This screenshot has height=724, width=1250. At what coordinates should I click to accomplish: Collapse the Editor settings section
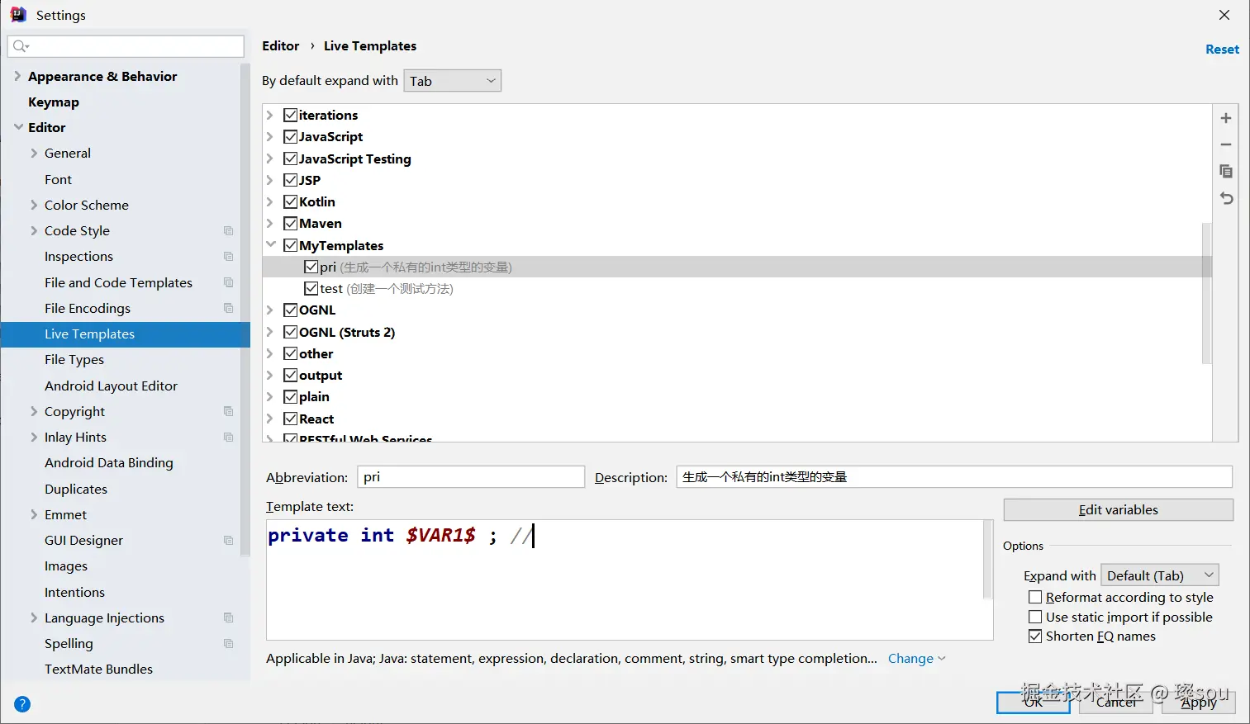(x=18, y=127)
